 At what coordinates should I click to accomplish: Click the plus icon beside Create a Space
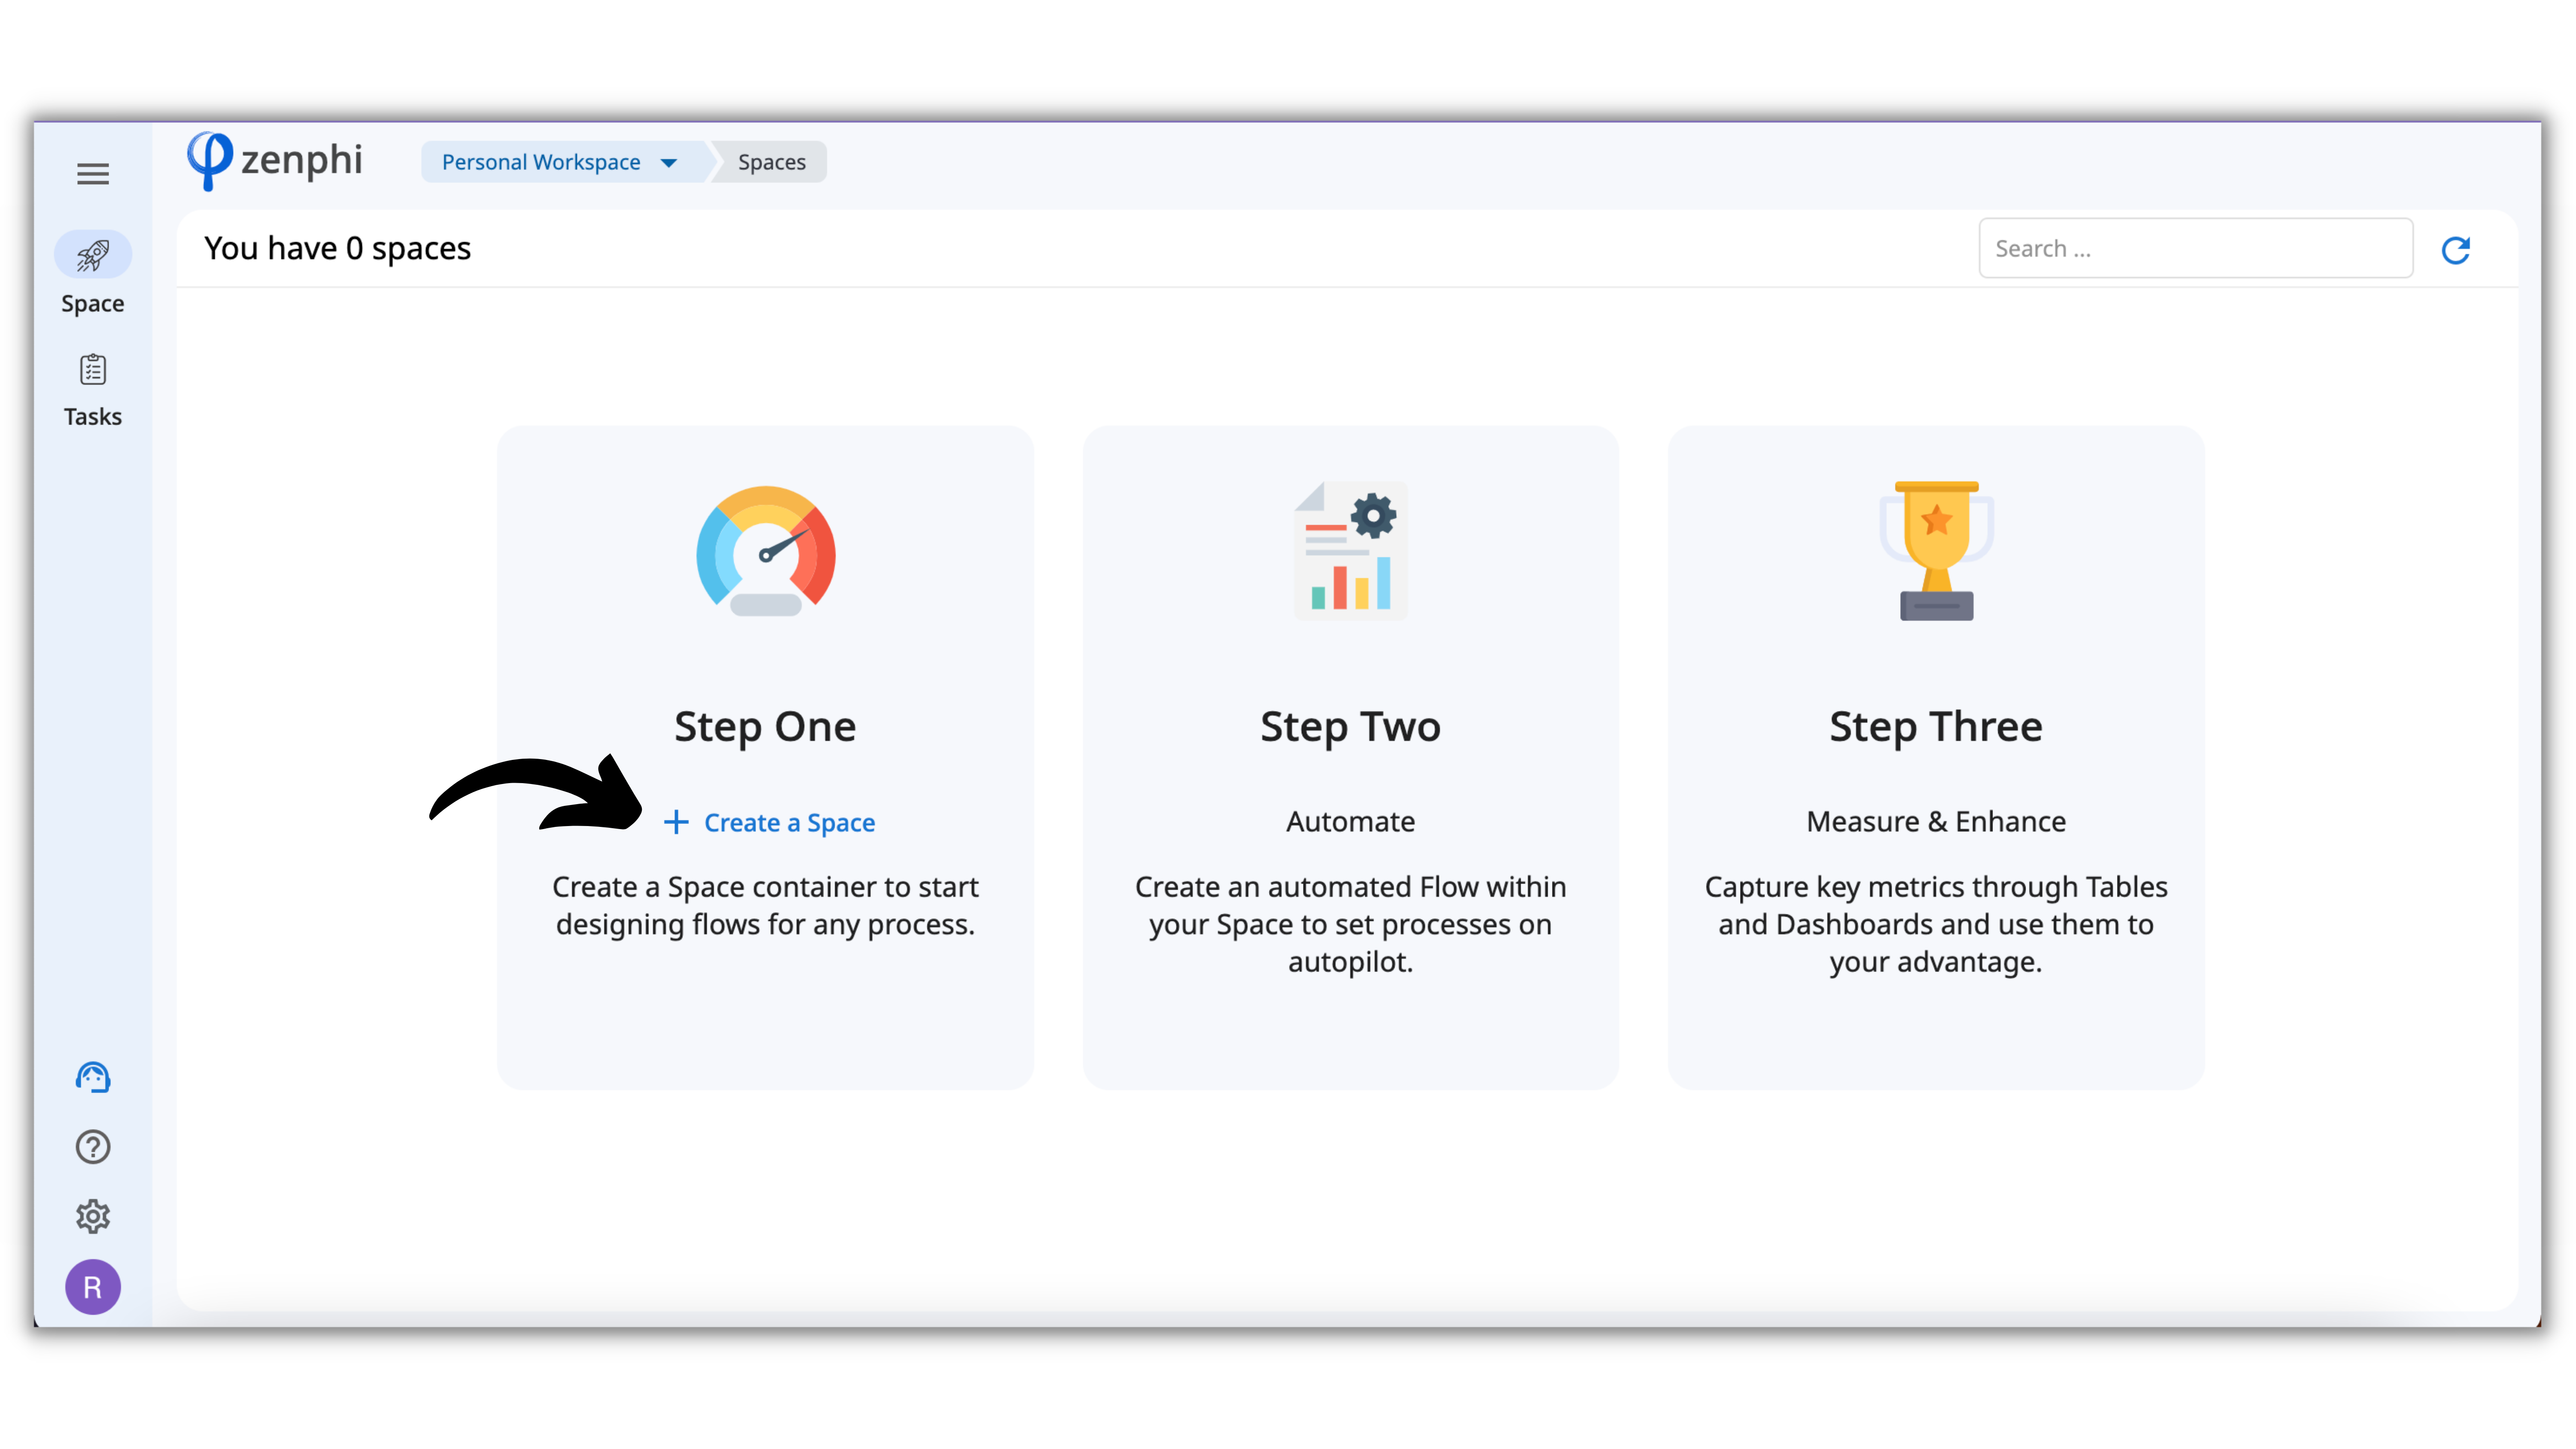tap(676, 822)
